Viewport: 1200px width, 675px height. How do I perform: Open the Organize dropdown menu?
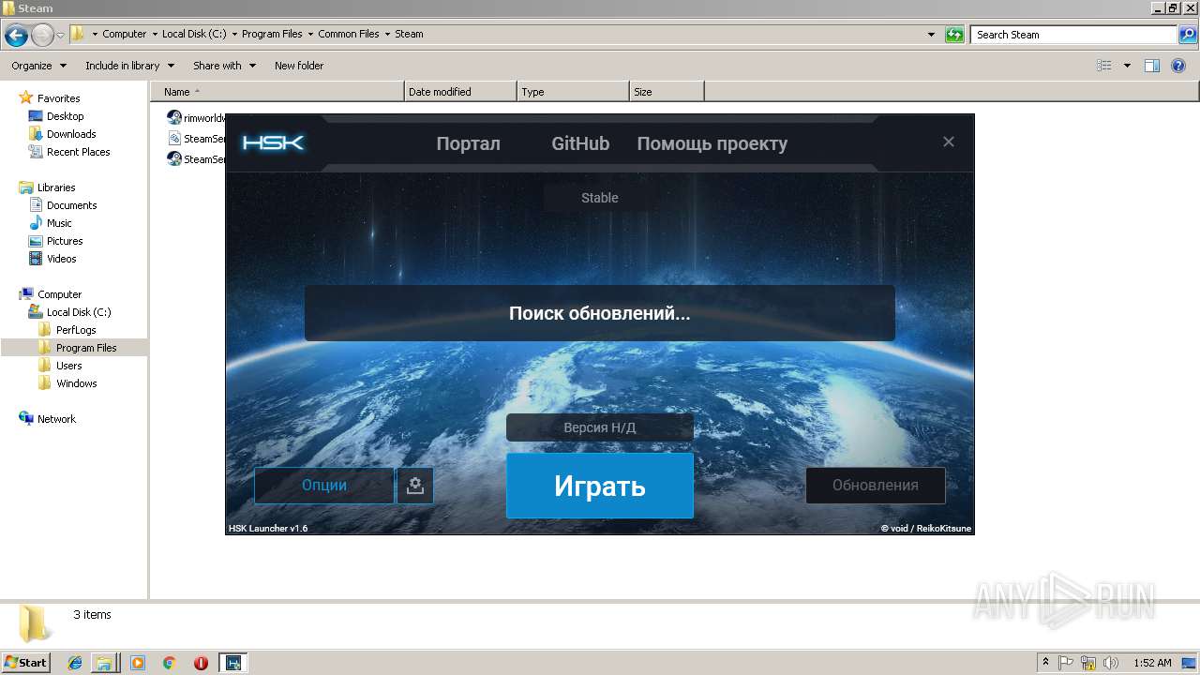38,66
